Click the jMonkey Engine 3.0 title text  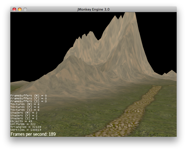tap(93, 9)
